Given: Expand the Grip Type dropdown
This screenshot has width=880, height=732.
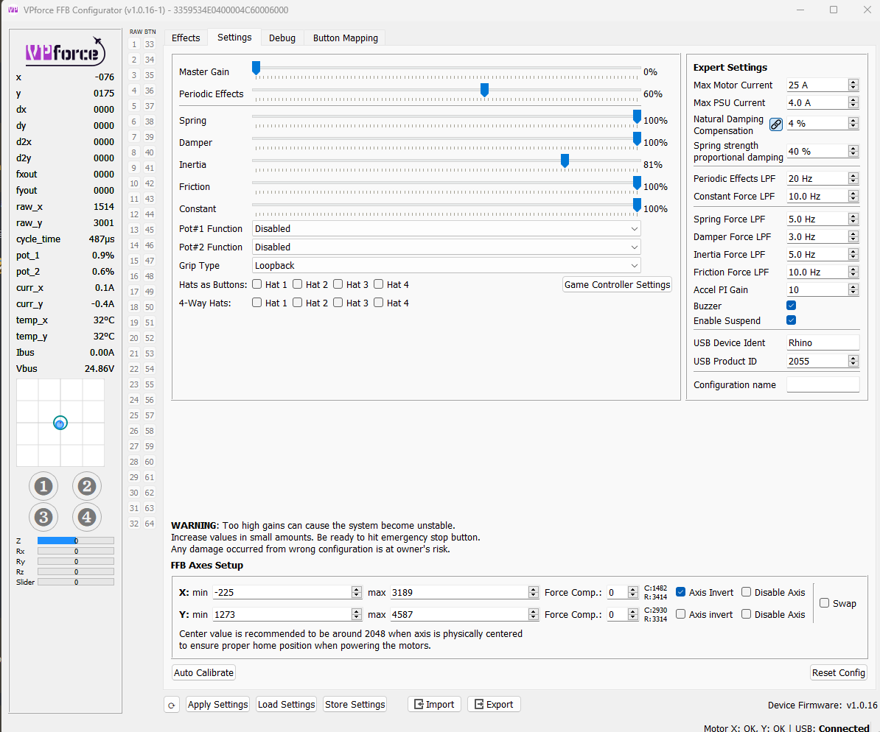Looking at the screenshot, I should point(446,266).
